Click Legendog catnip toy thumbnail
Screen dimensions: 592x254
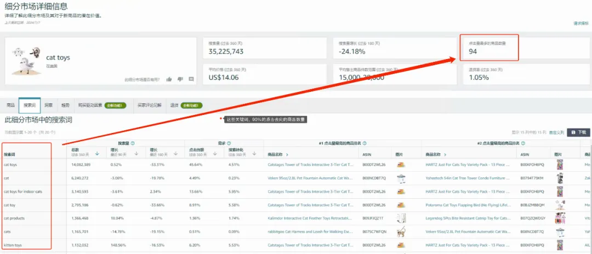click(559, 218)
